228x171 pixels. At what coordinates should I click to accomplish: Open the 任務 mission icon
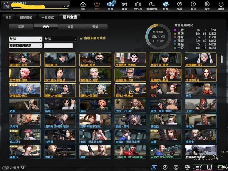pos(166,6)
